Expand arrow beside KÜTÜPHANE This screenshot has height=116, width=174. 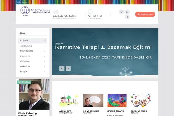[x=45, y=61]
